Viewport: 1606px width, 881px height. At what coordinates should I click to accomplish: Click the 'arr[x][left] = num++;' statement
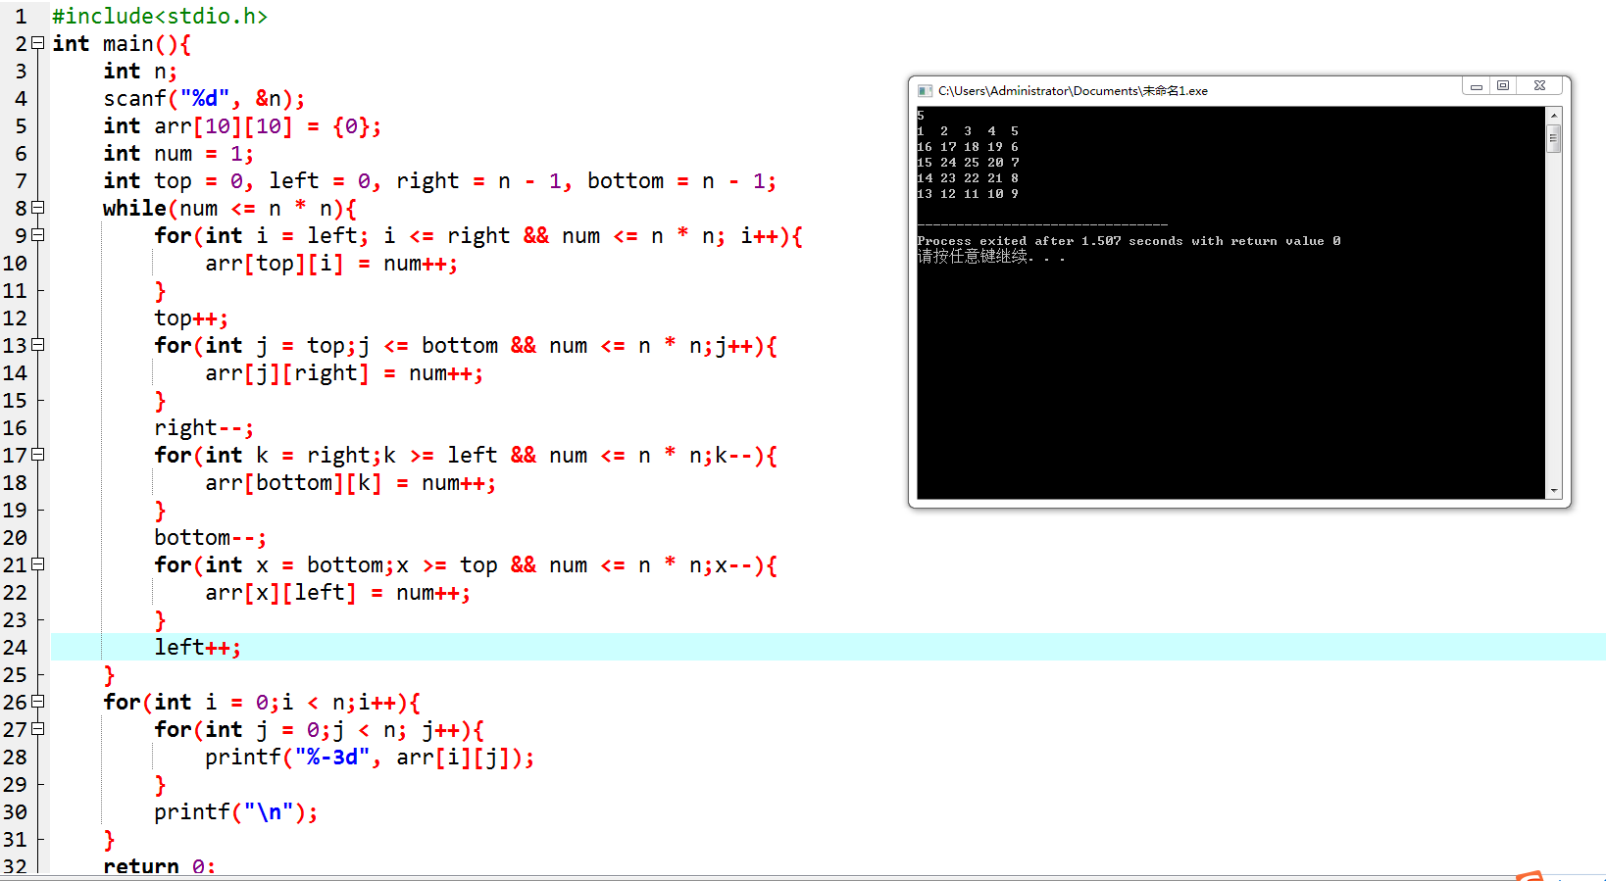(x=337, y=592)
